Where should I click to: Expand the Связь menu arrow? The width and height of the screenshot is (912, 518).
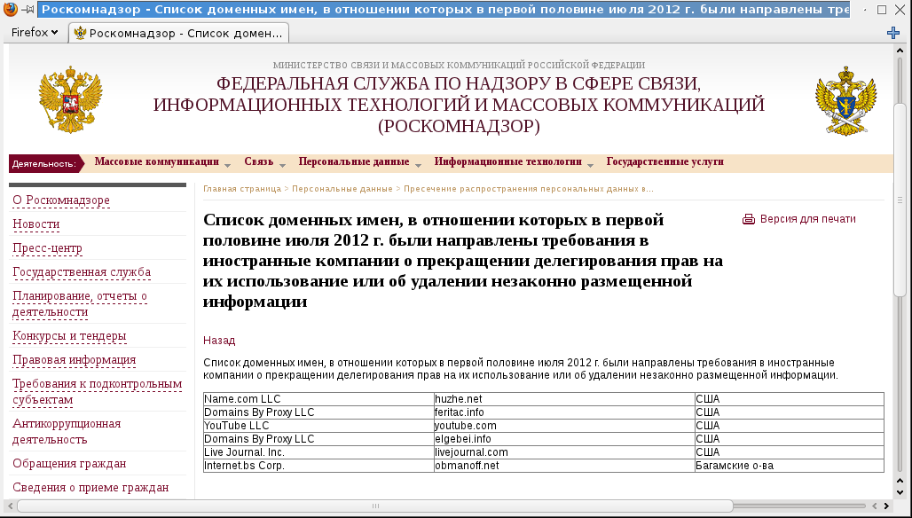282,166
